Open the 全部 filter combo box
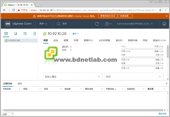The height and width of the screenshot is (117, 170). pyautogui.click(x=8, y=114)
